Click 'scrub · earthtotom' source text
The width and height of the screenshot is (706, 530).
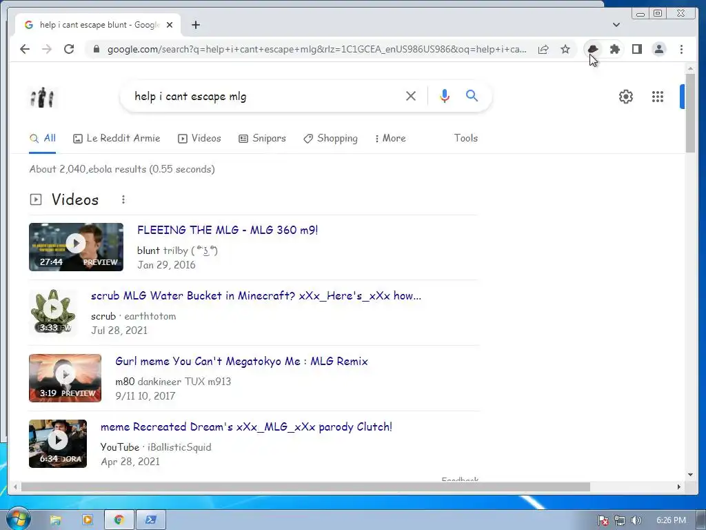point(133,316)
